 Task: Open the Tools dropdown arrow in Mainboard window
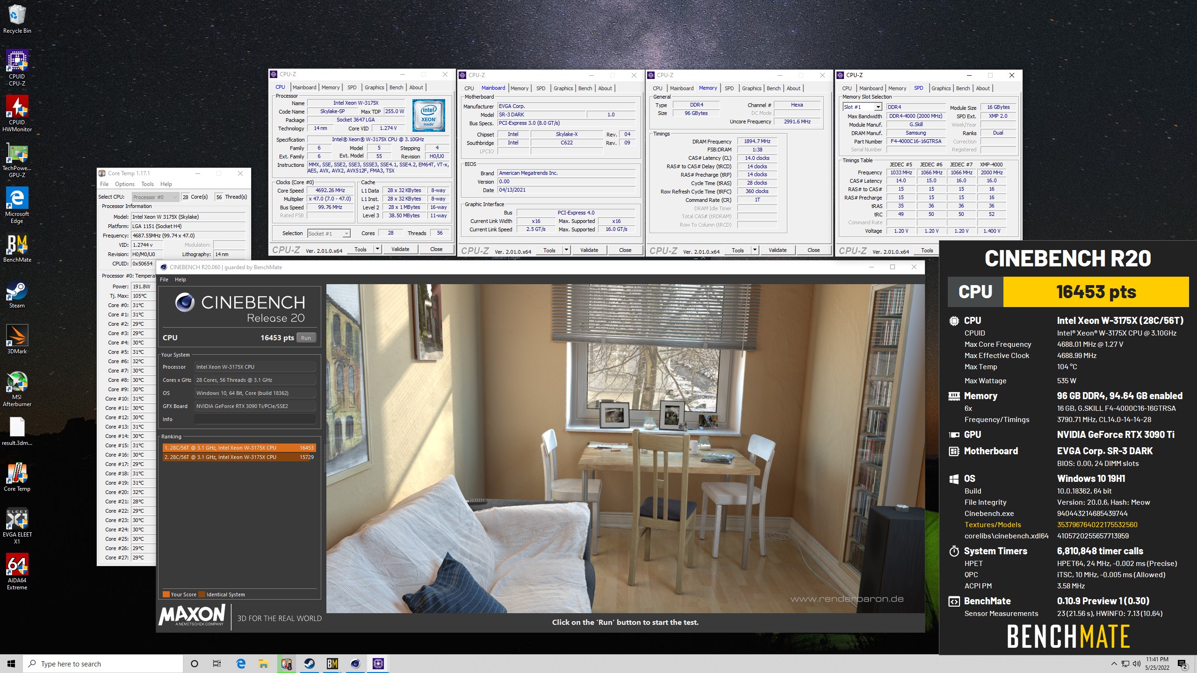[566, 250]
